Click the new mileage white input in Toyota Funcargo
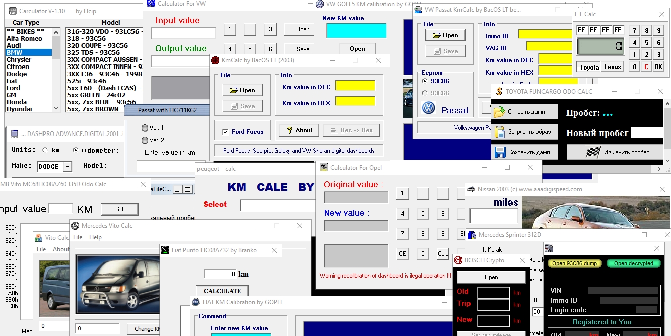 647,133
